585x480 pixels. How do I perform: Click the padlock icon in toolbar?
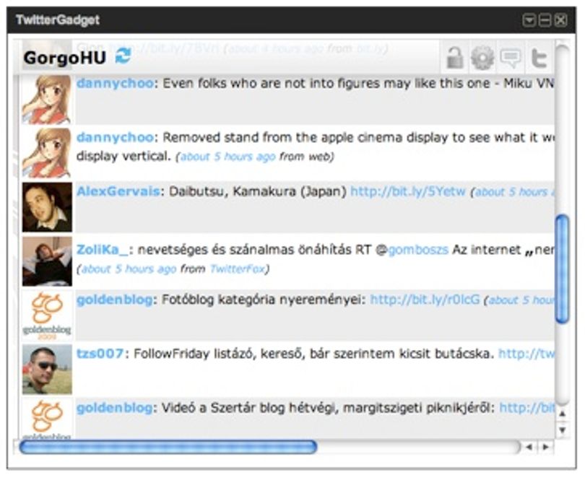click(x=454, y=58)
